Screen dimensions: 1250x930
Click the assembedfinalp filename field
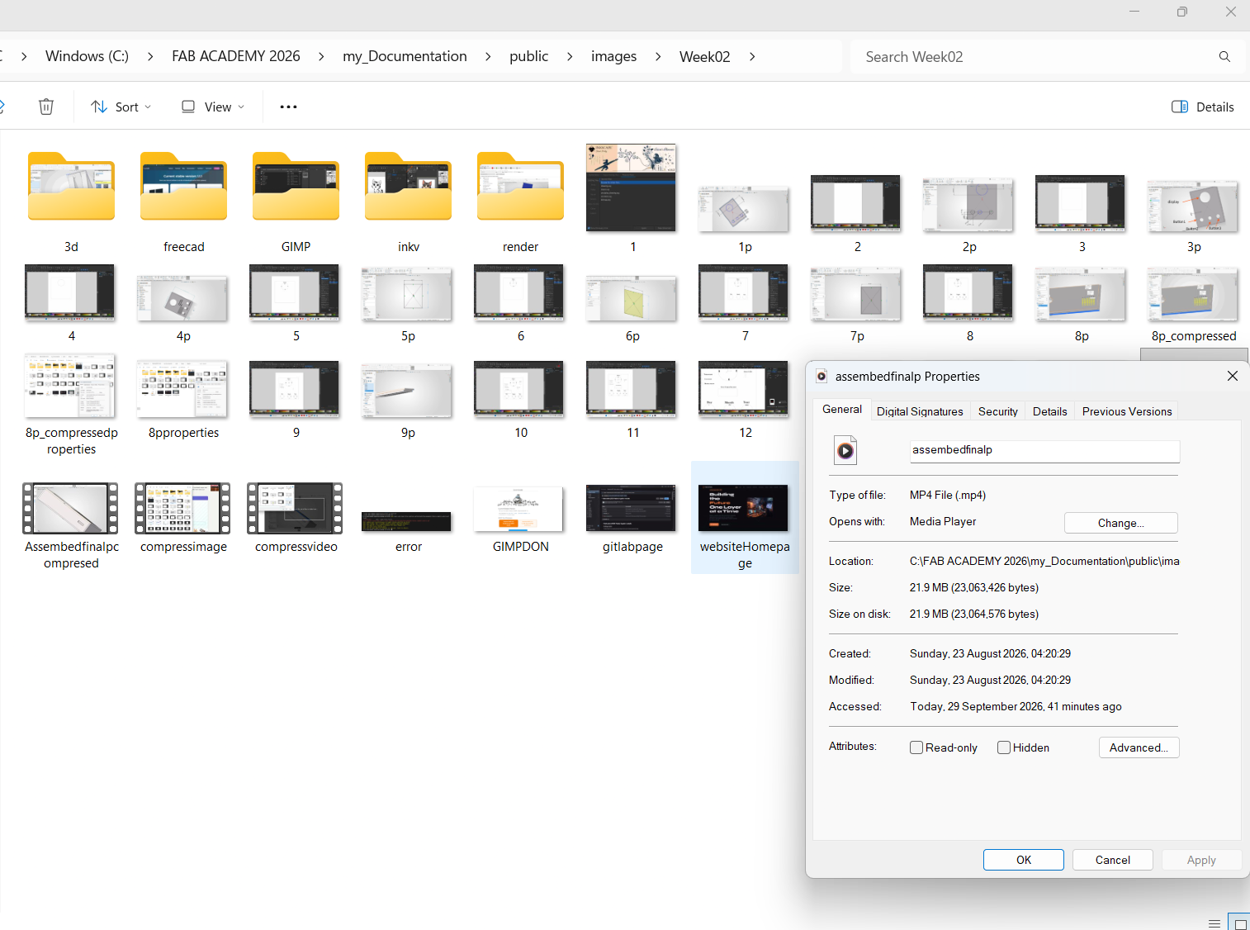[x=1044, y=450]
